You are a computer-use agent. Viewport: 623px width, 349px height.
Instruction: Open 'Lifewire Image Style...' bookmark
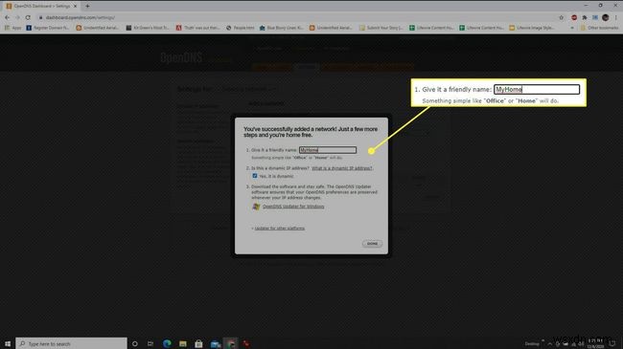pos(532,28)
